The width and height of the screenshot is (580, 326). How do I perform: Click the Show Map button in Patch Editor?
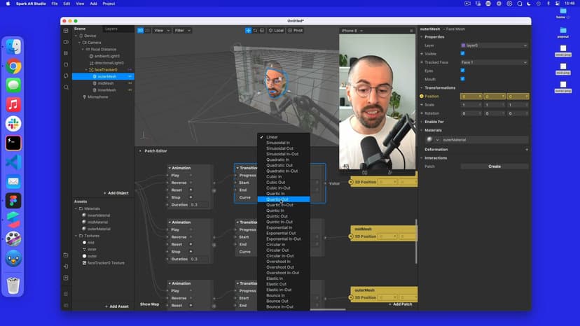[x=149, y=304]
